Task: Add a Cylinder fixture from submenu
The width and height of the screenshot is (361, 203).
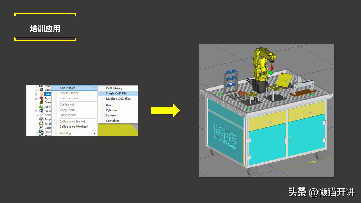Action: point(111,110)
